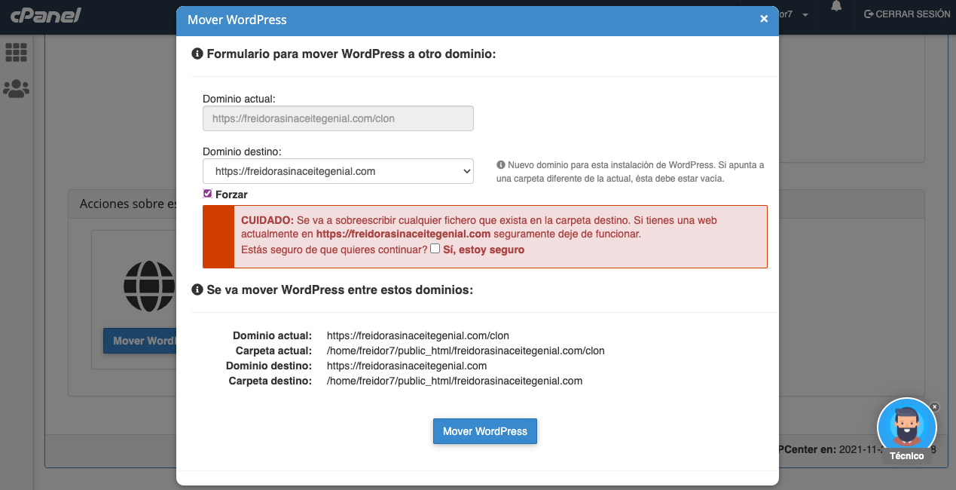Viewport: 956px width, 490px height.
Task: Open the Dominio destino dropdown
Action: (x=338, y=171)
